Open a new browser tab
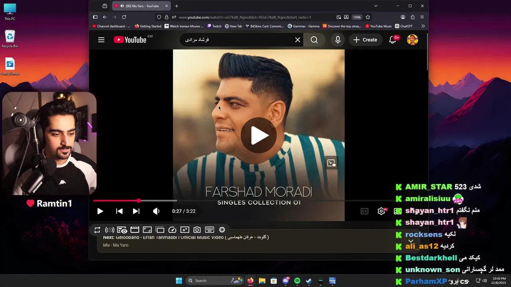511x287 pixels. pyautogui.click(x=176, y=6)
